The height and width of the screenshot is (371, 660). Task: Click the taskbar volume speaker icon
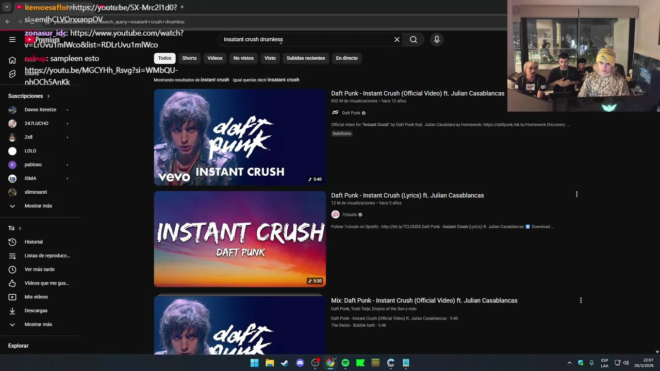click(626, 363)
